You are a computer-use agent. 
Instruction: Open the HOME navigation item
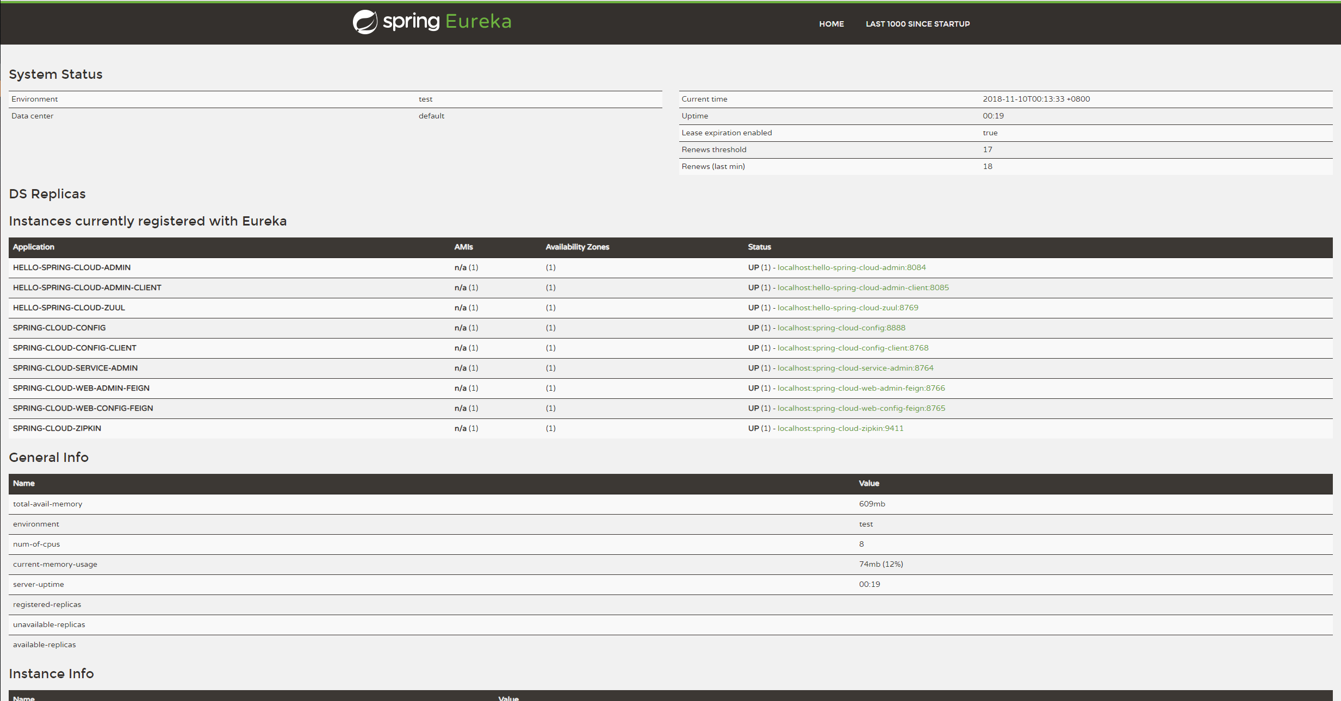click(x=831, y=24)
